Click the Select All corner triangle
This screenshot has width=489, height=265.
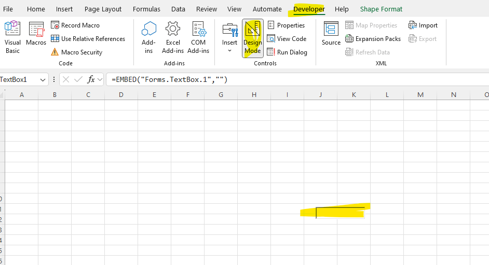pos(2,95)
